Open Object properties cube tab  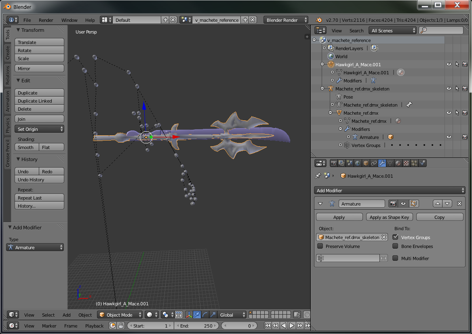366,163
